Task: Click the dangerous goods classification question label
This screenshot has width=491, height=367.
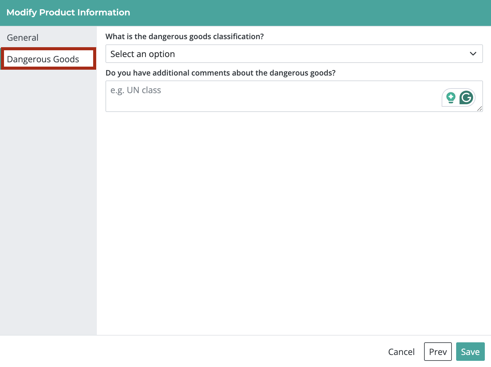Action: pos(185,36)
